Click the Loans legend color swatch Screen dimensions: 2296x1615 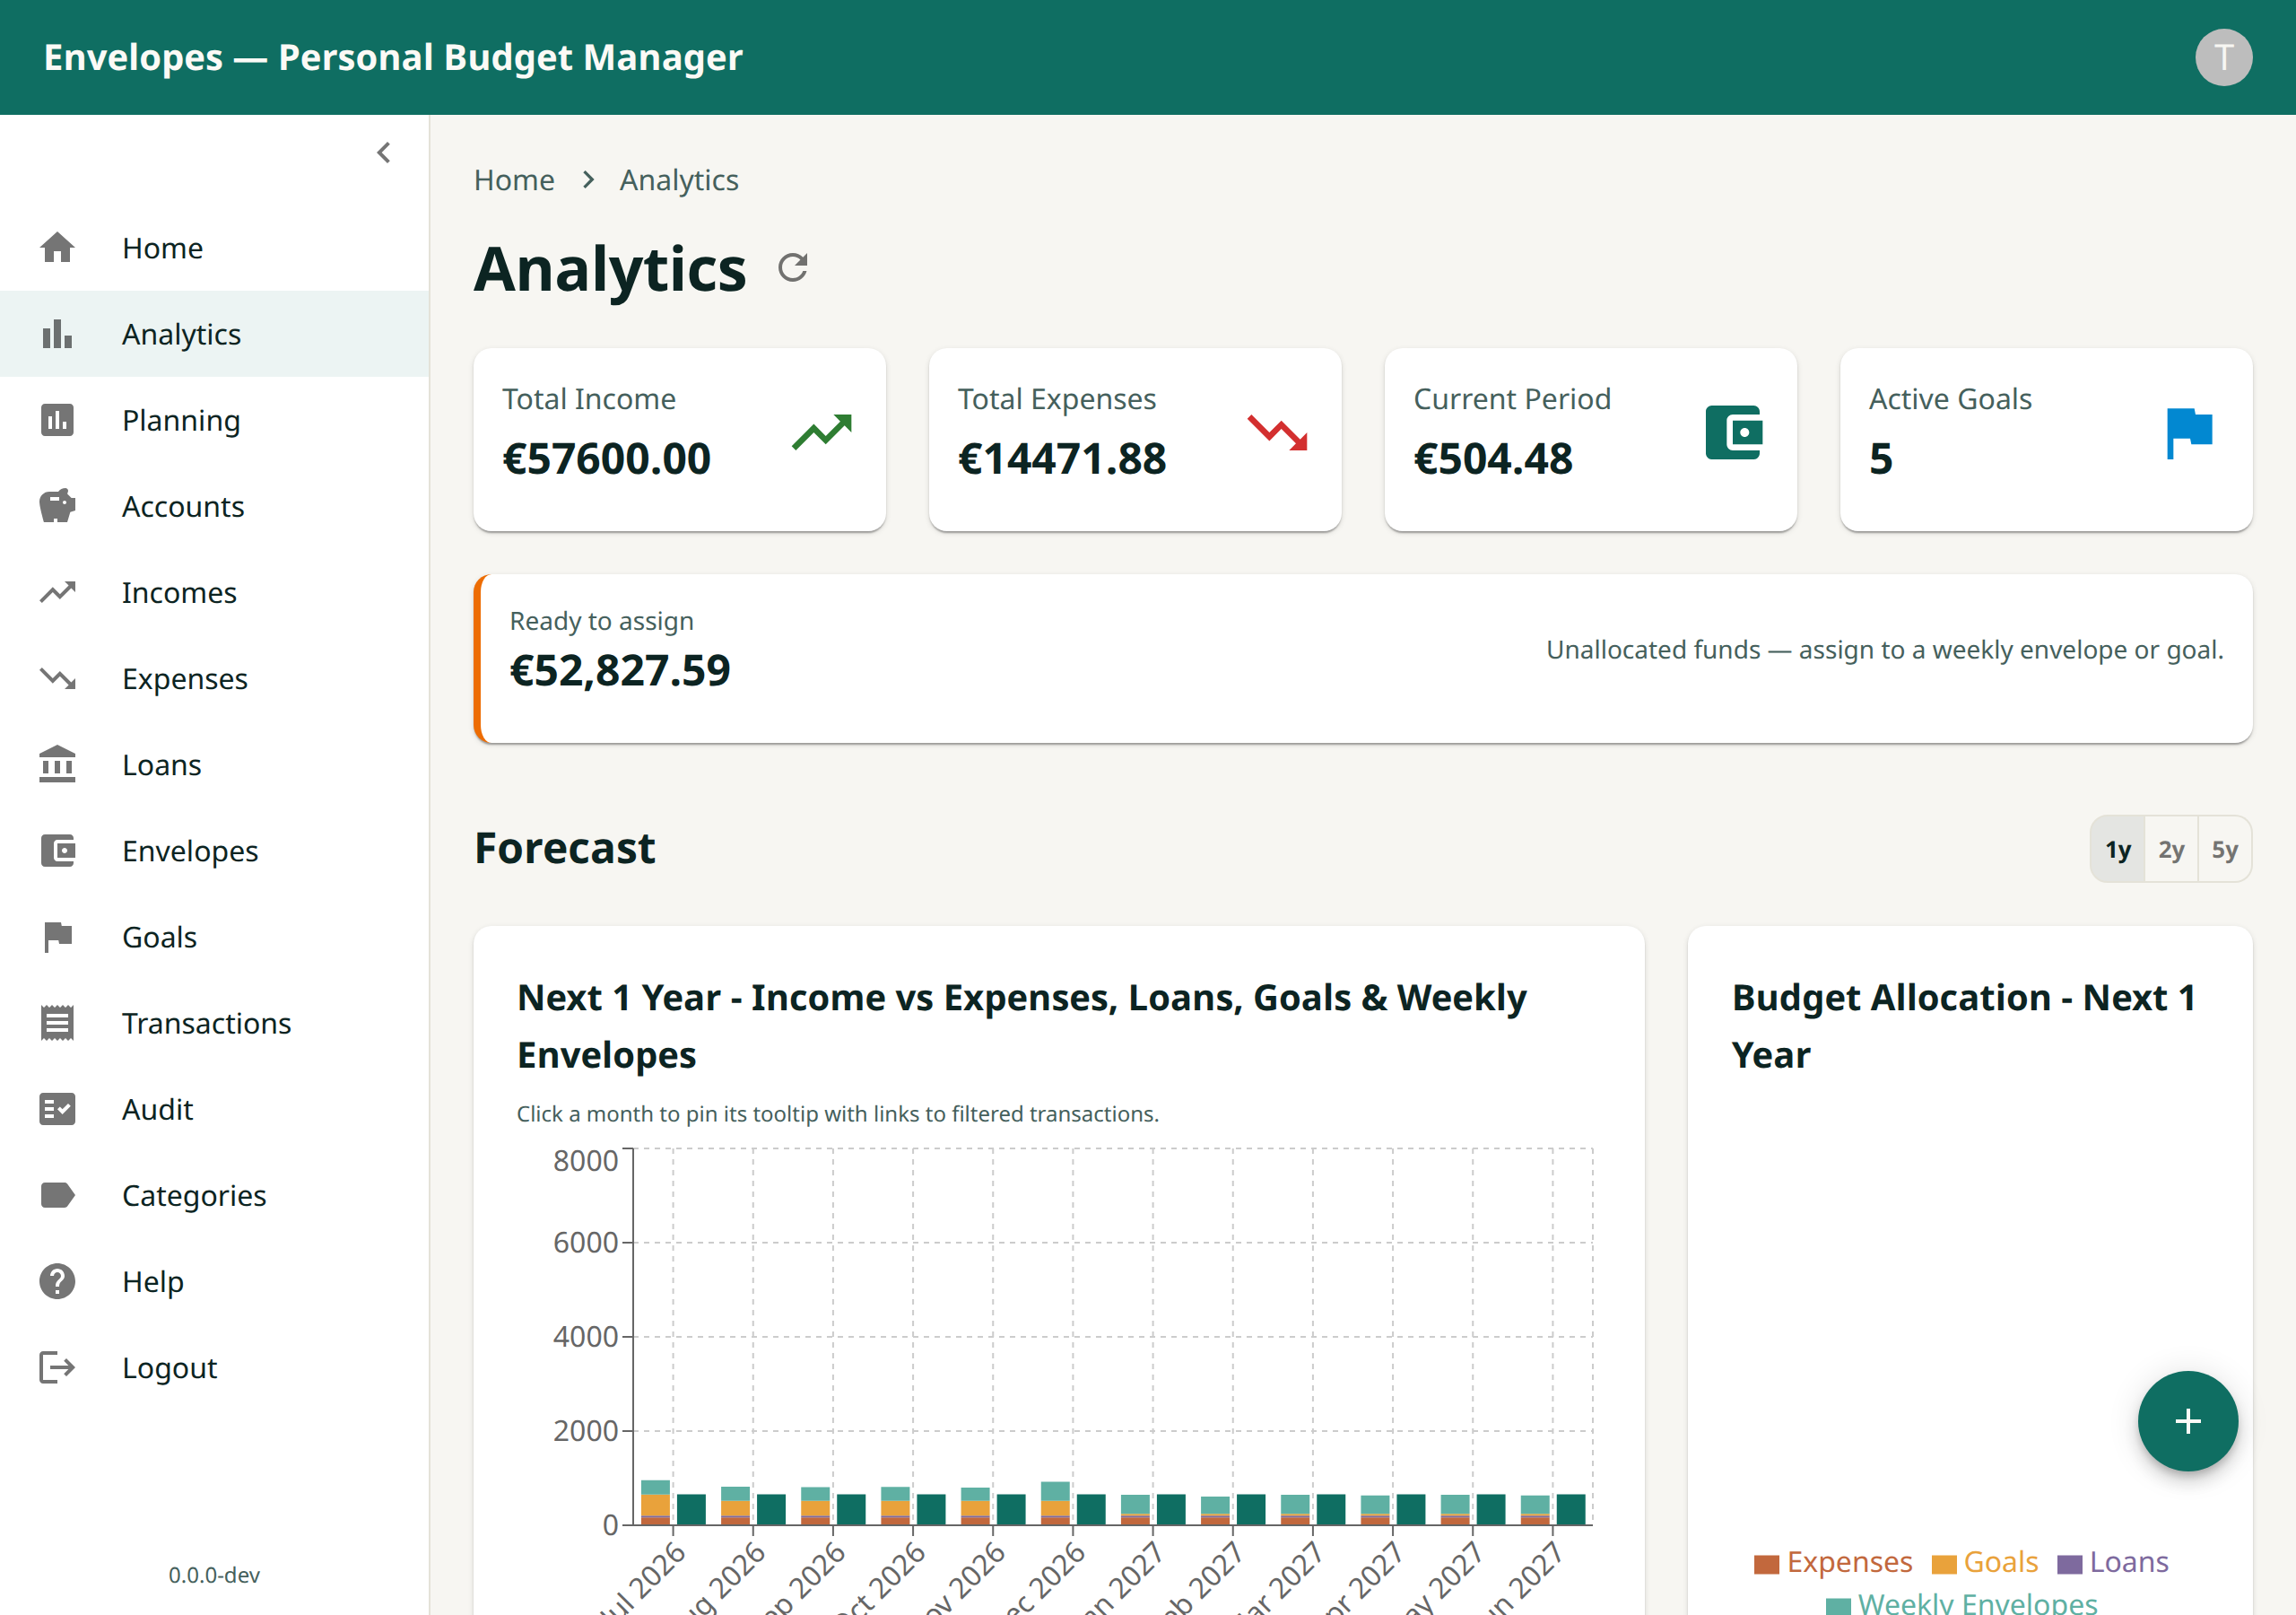tap(2069, 1563)
